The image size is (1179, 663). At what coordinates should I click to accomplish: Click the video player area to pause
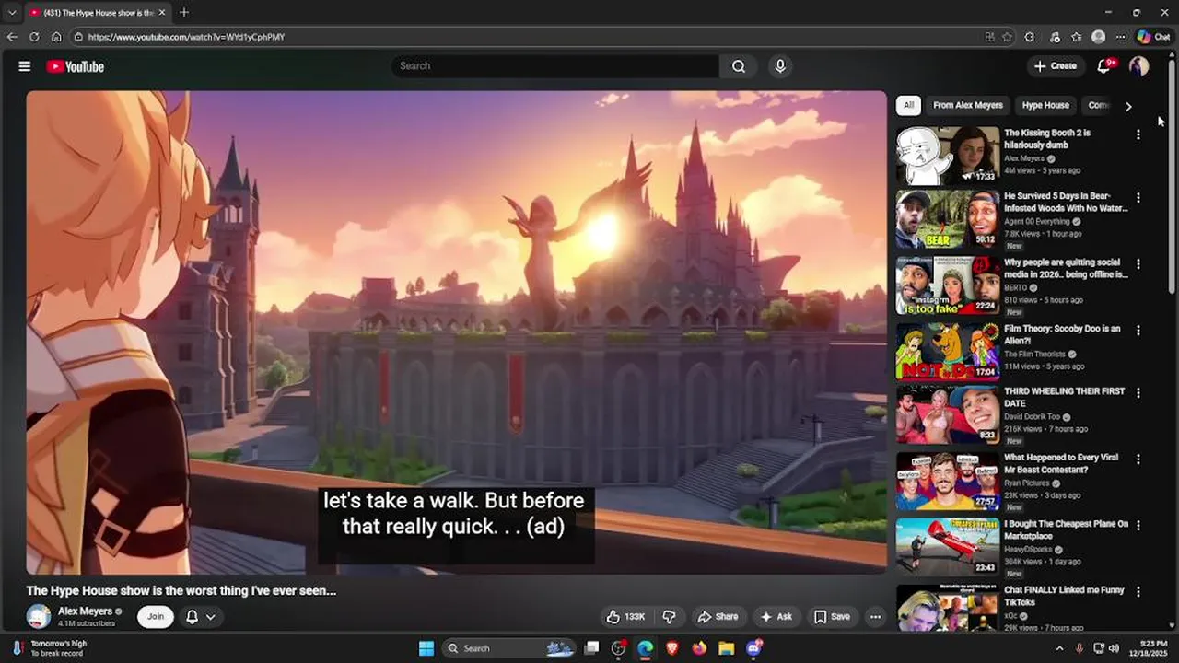[x=456, y=331]
